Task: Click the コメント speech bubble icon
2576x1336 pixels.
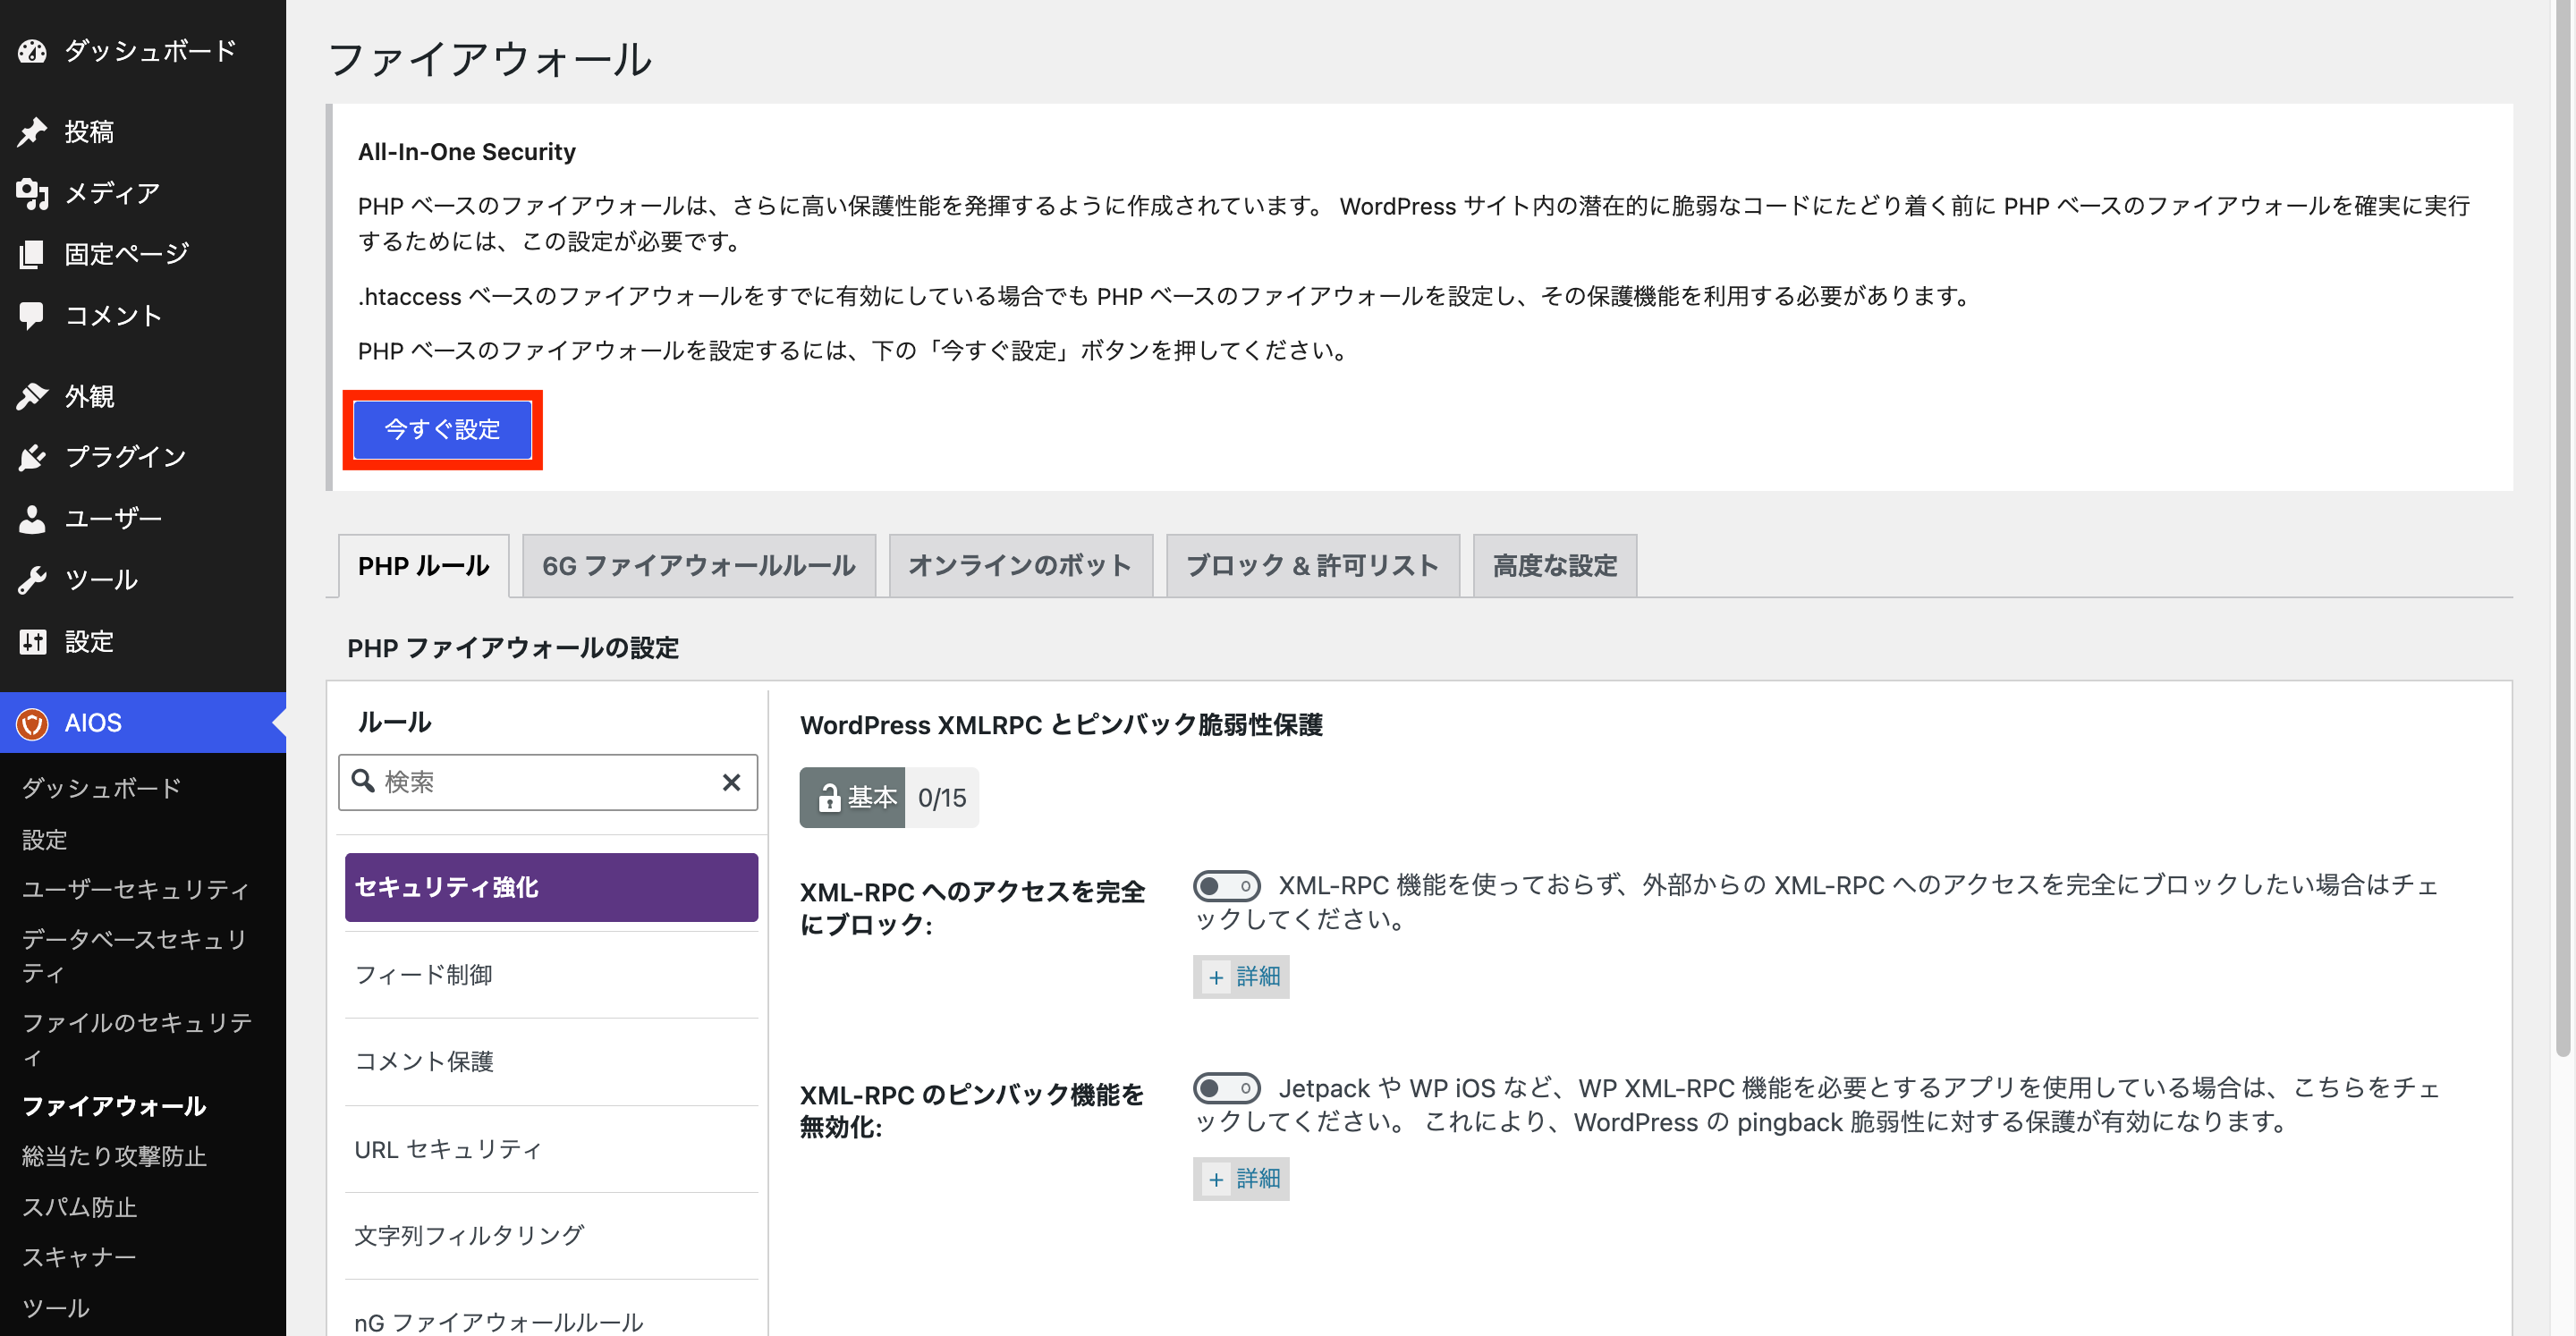Action: (x=32, y=316)
